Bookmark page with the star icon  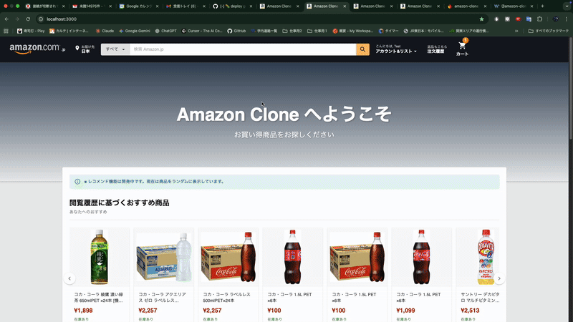pos(481,19)
